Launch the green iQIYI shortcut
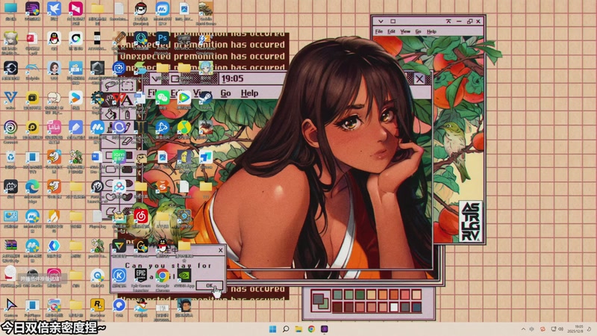This screenshot has height=336, width=597. (x=119, y=157)
